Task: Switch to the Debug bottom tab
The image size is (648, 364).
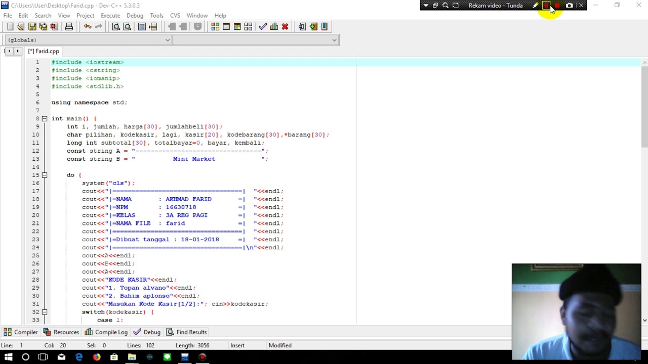Action: pos(147,332)
